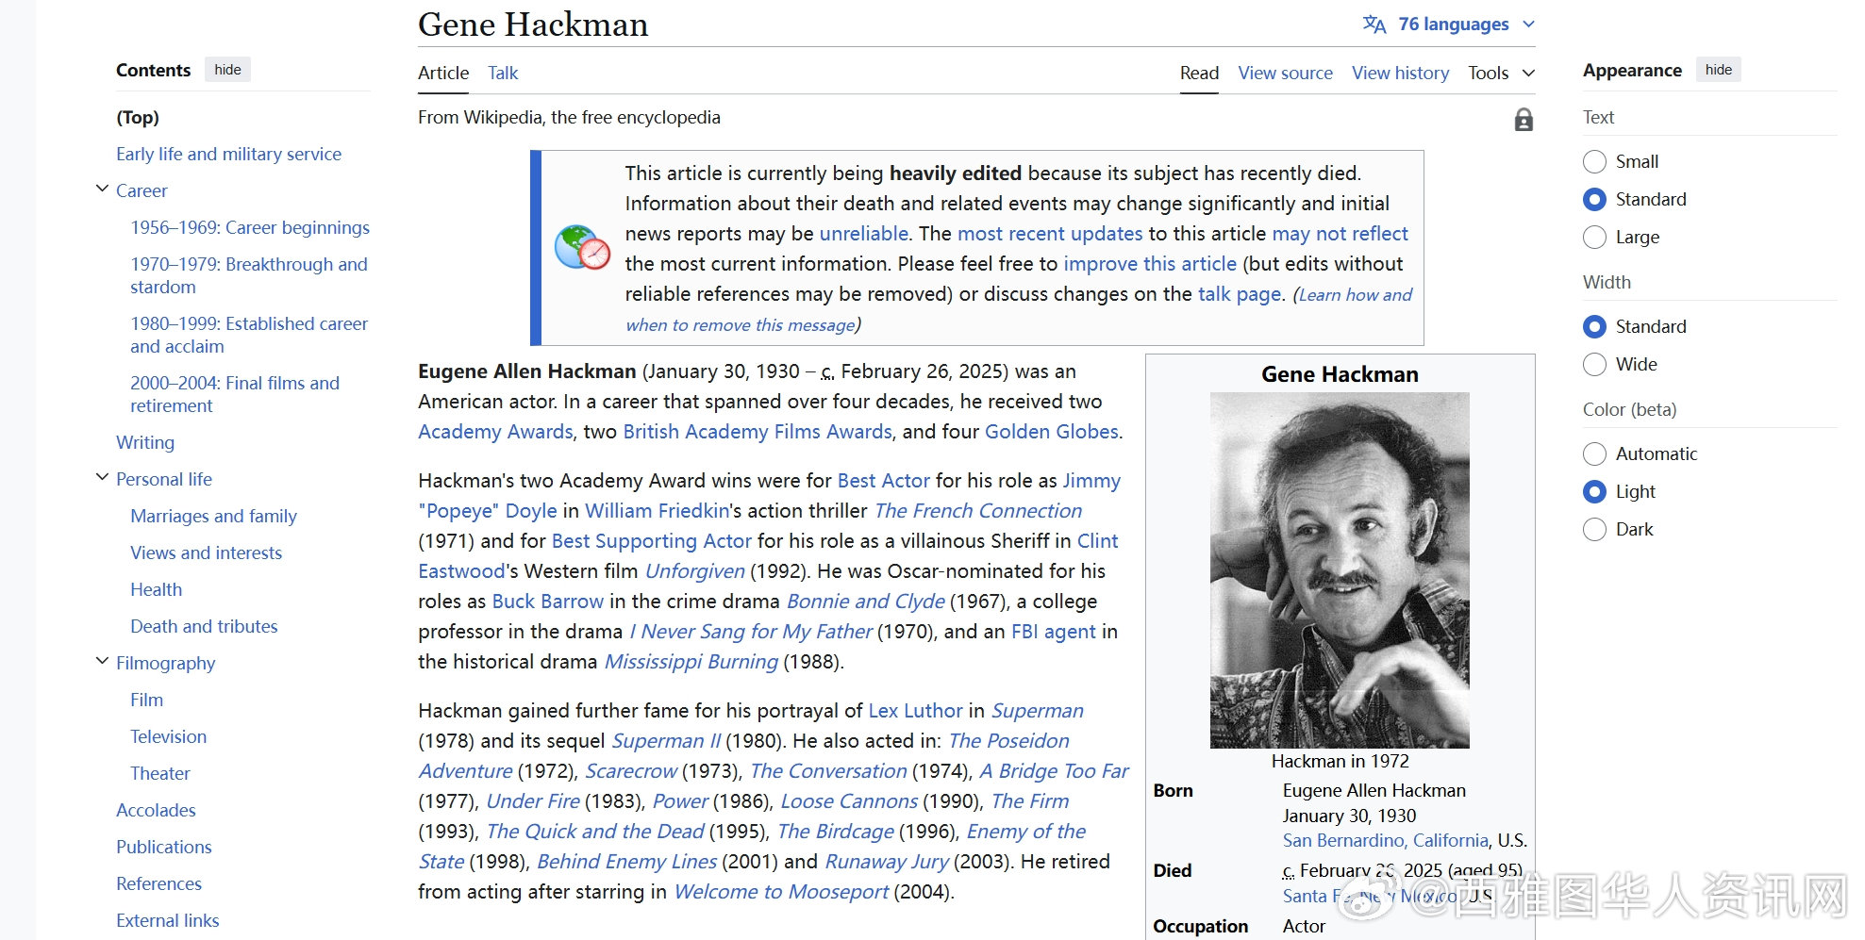Open the William Friedkin link
This screenshot has height=940, width=1865.
point(658,511)
